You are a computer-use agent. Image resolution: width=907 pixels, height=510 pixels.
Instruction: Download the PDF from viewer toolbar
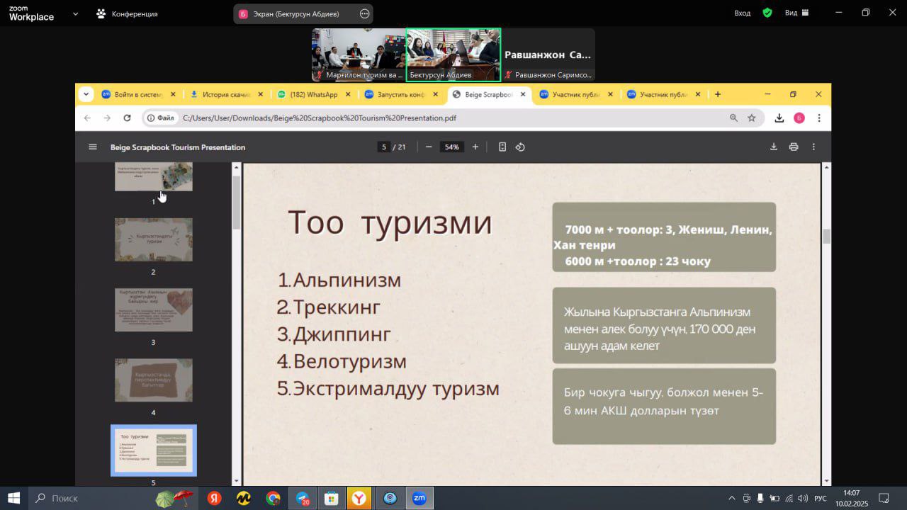774,147
